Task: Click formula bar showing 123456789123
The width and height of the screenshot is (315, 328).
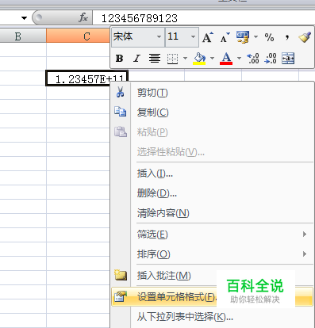Action: point(203,18)
